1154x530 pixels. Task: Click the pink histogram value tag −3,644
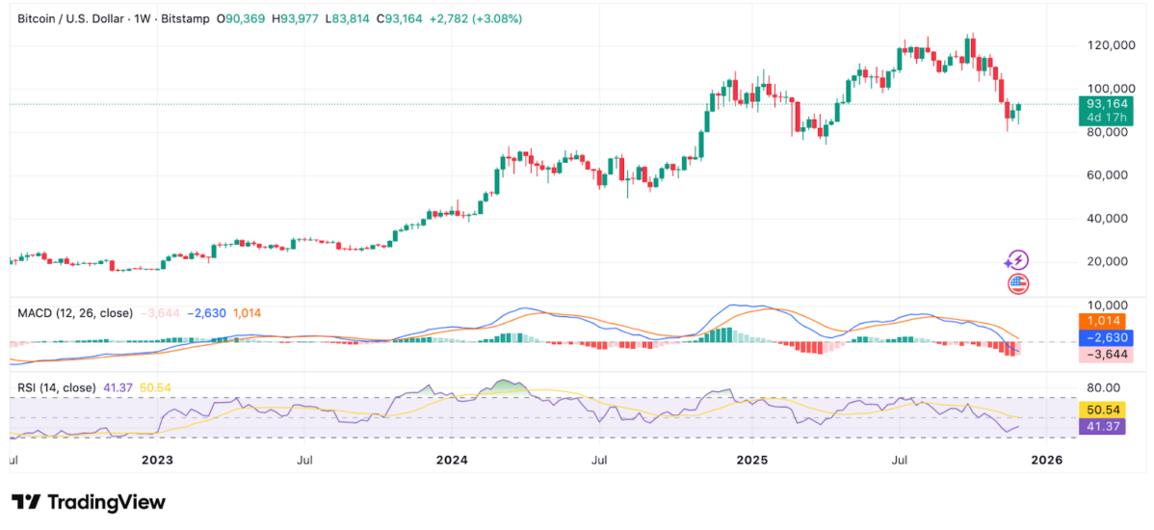pyautogui.click(x=1106, y=354)
